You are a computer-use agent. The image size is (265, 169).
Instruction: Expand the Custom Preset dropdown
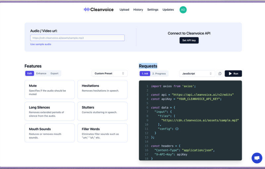pyautogui.click(x=109, y=74)
